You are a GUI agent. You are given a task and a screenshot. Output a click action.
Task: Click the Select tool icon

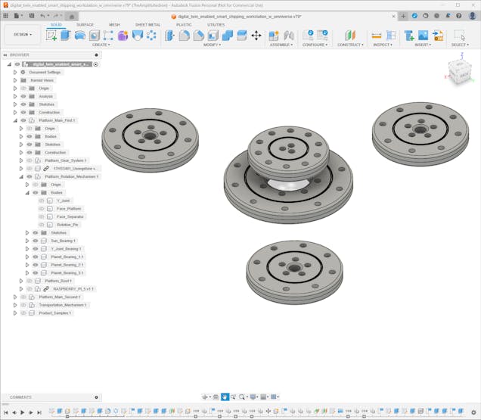pyautogui.click(x=459, y=36)
